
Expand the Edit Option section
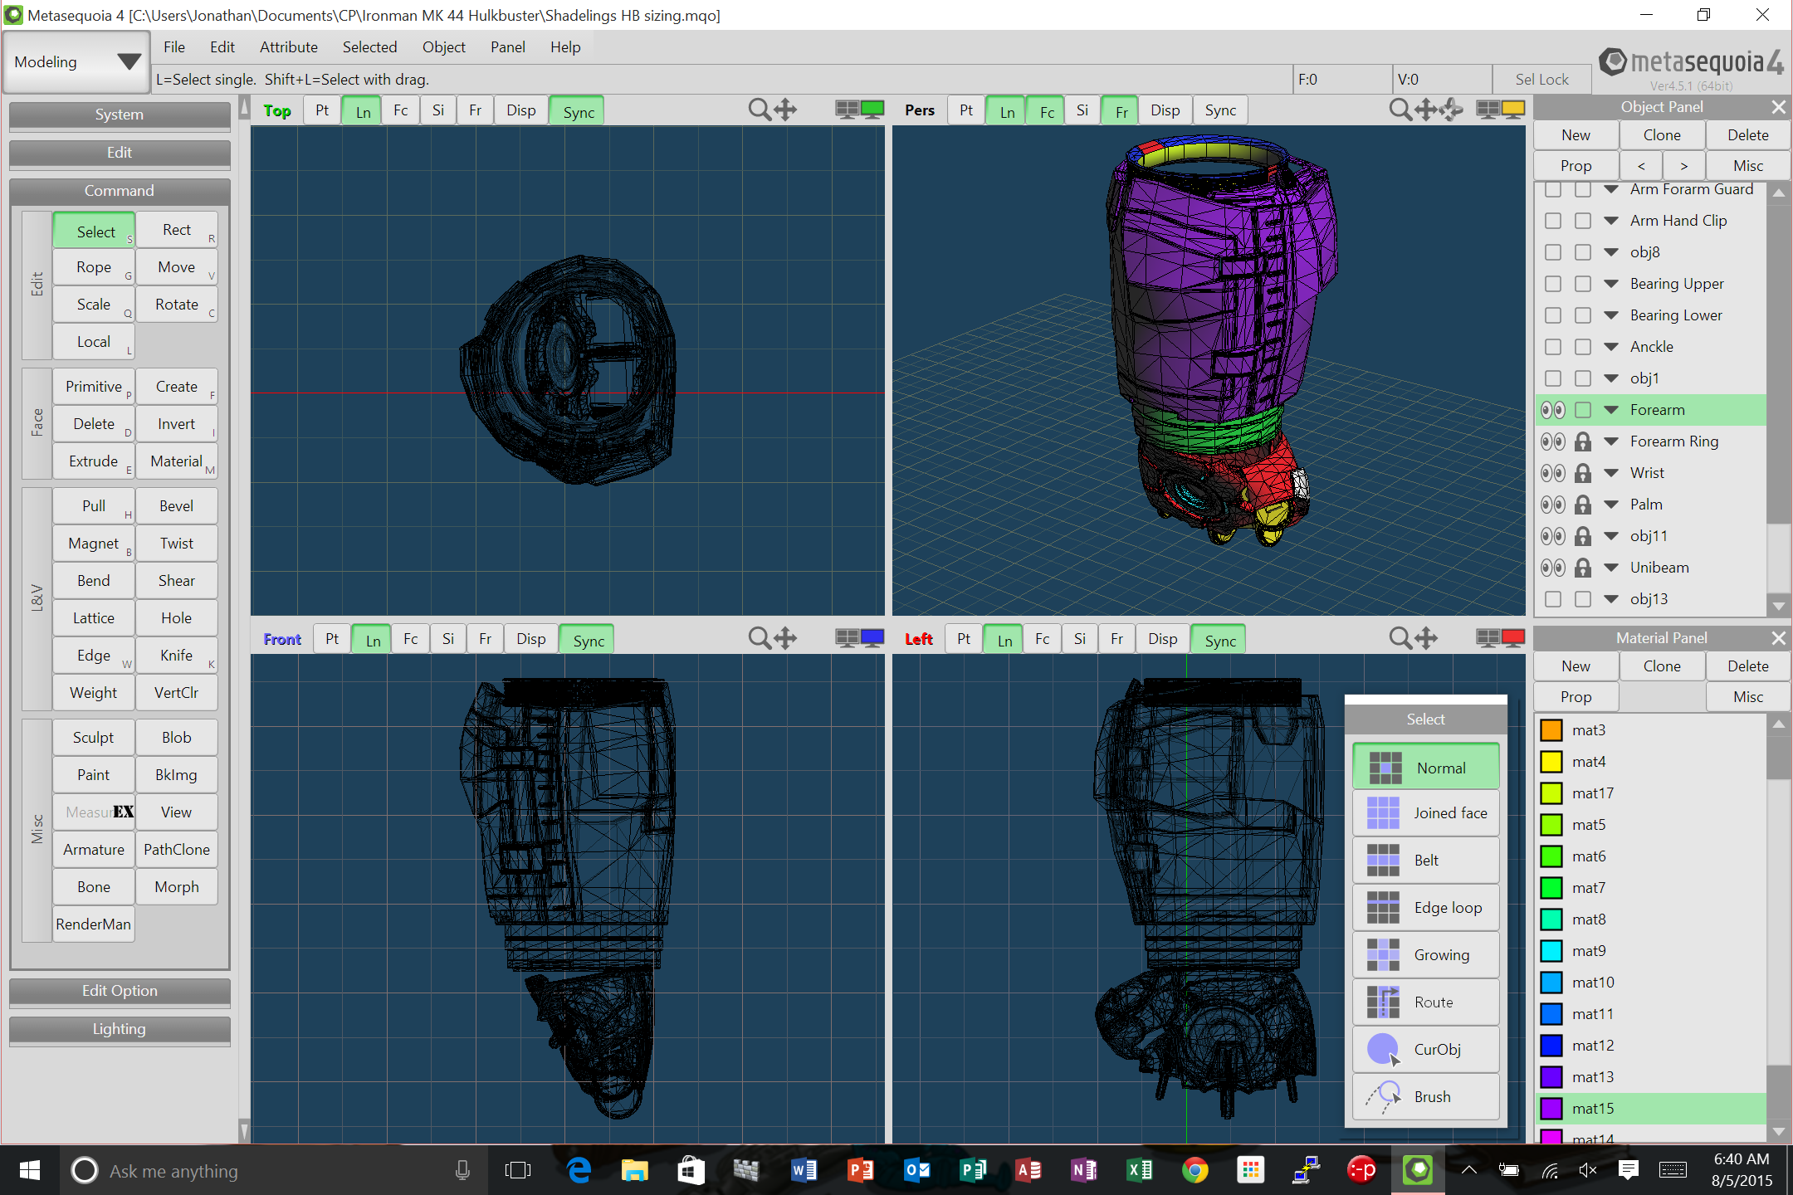click(120, 991)
